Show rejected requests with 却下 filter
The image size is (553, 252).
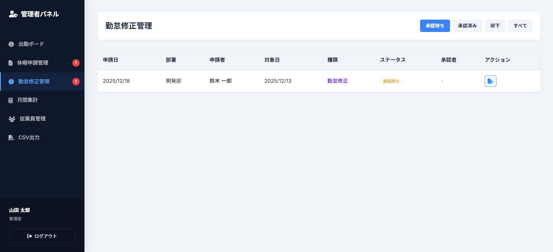coord(495,26)
